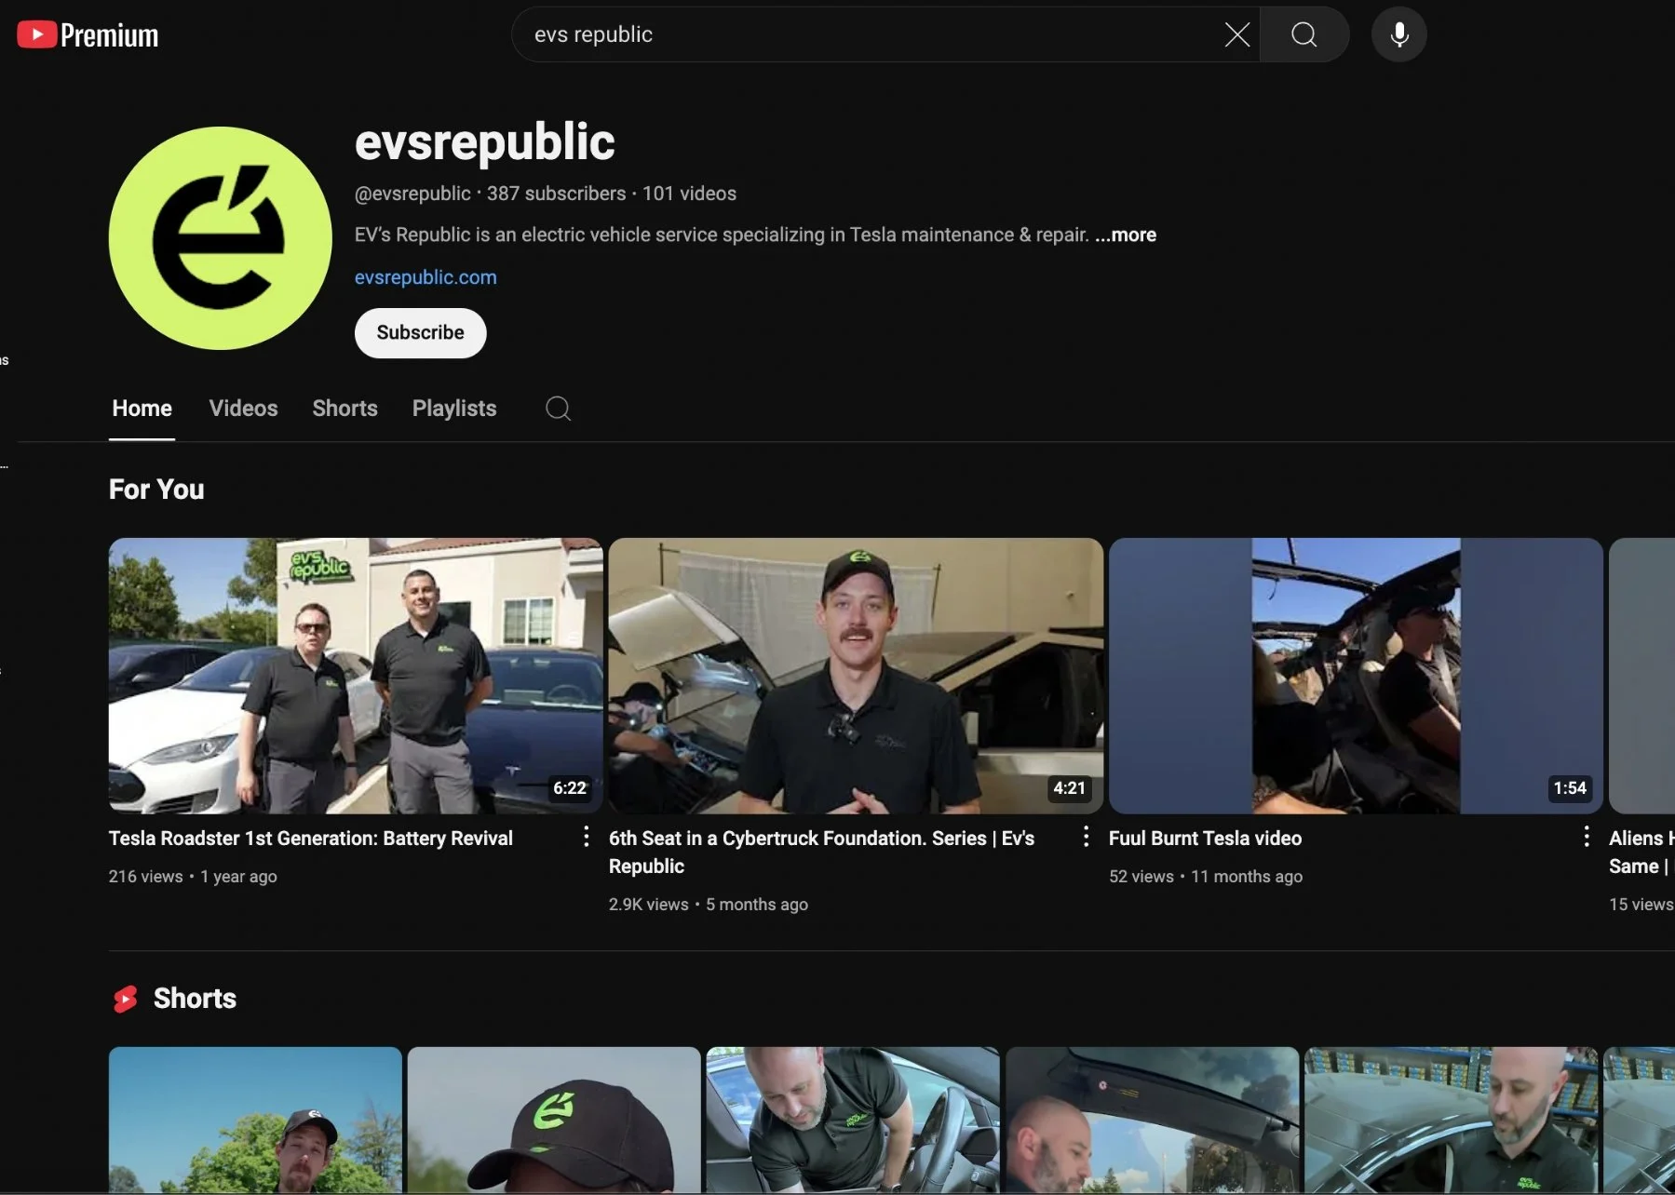The width and height of the screenshot is (1675, 1195).
Task: Click the '52 views' text
Action: coord(1141,877)
